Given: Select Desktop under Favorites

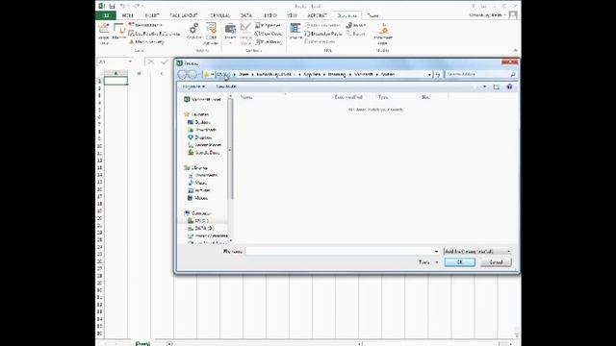Looking at the screenshot, I should coord(199,122).
